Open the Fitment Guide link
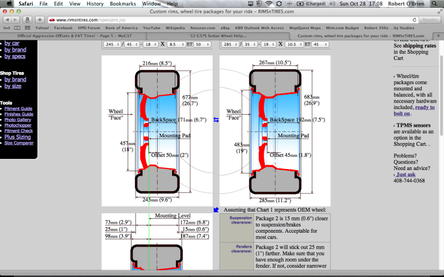The height and width of the screenshot is (277, 444). click(x=18, y=109)
